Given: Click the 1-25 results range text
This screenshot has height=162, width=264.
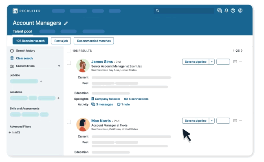Looking at the screenshot, I should (236, 50).
